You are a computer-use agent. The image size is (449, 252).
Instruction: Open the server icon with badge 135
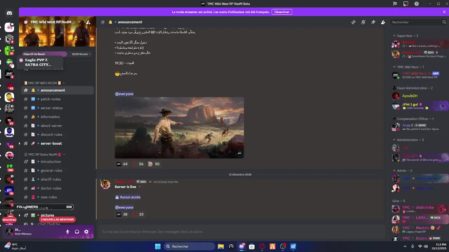(x=9, y=167)
